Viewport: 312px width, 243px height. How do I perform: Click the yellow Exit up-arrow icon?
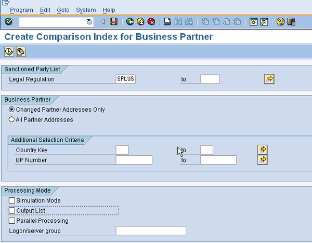coord(141,21)
